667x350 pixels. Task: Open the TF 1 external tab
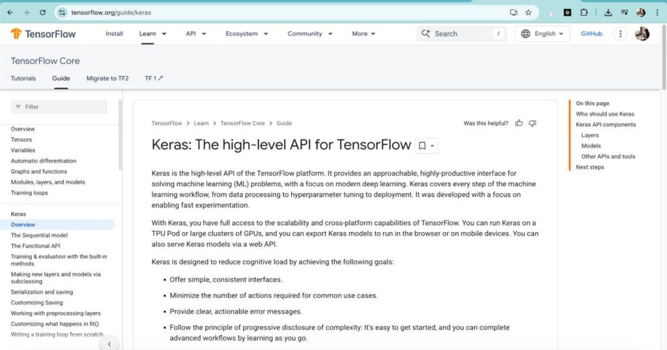154,78
